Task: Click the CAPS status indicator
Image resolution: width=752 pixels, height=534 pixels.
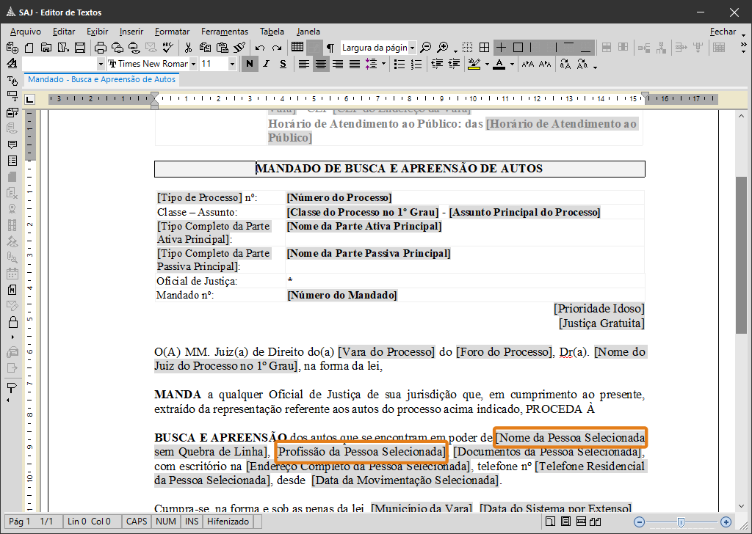Action: [x=136, y=521]
